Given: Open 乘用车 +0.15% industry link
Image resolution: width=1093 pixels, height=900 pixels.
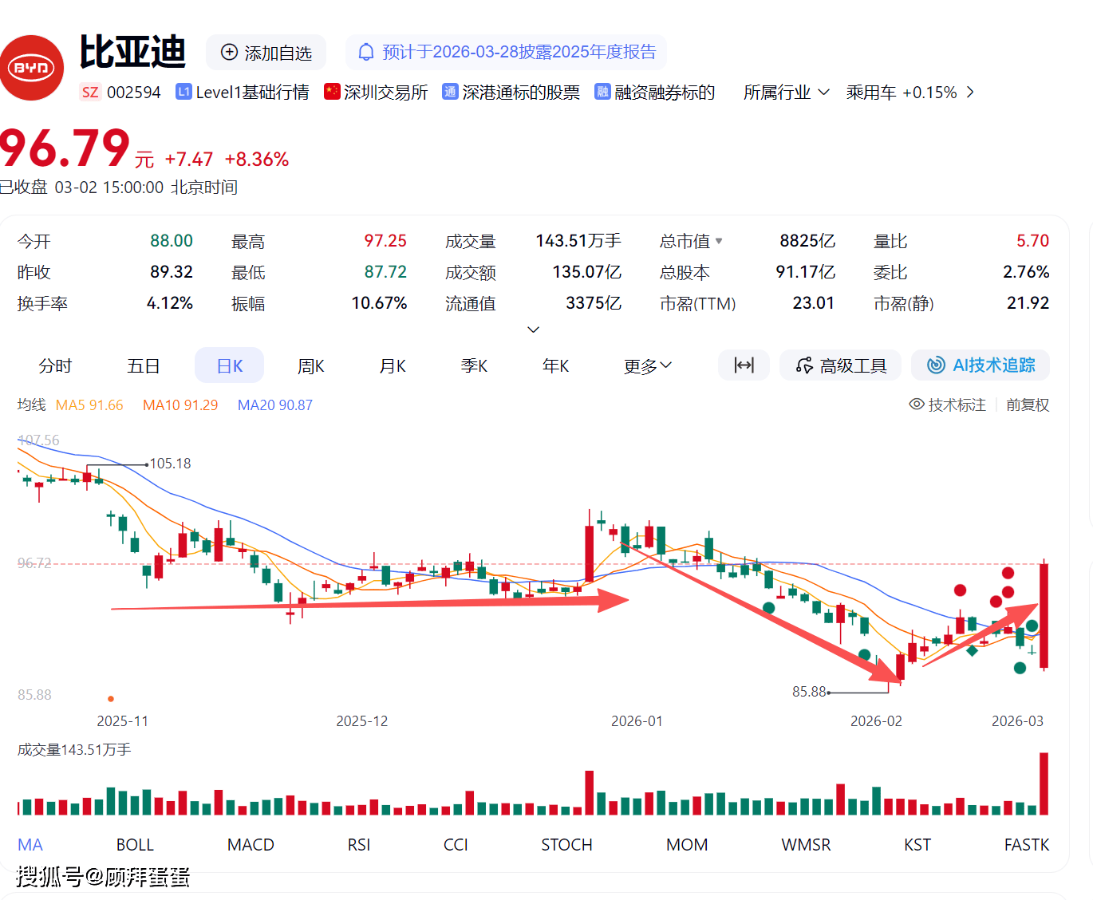Looking at the screenshot, I should click(910, 93).
